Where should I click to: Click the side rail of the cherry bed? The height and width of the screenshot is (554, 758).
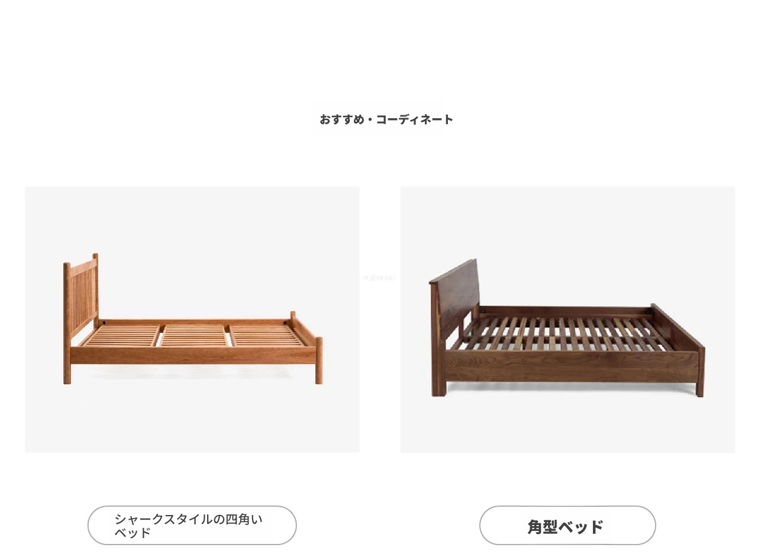(193, 355)
